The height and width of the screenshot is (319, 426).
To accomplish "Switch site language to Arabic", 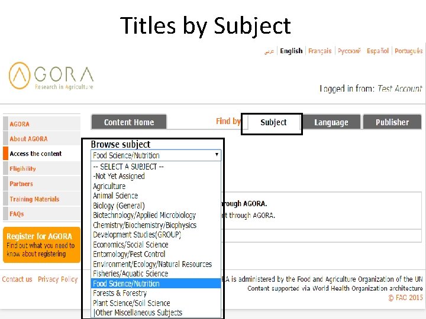I will [x=269, y=51].
